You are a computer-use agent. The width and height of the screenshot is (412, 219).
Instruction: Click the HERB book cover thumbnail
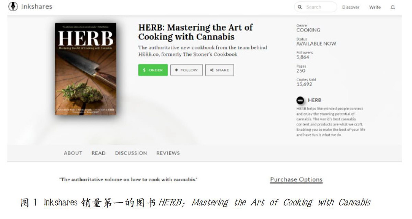pyautogui.click(x=85, y=69)
